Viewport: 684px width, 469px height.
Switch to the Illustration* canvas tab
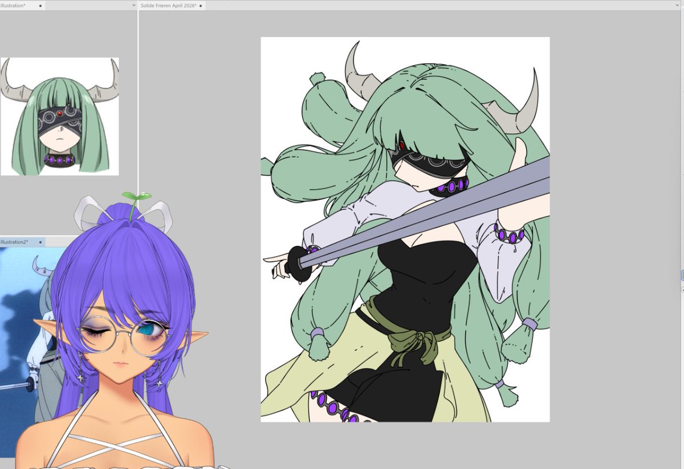pyautogui.click(x=22, y=5)
